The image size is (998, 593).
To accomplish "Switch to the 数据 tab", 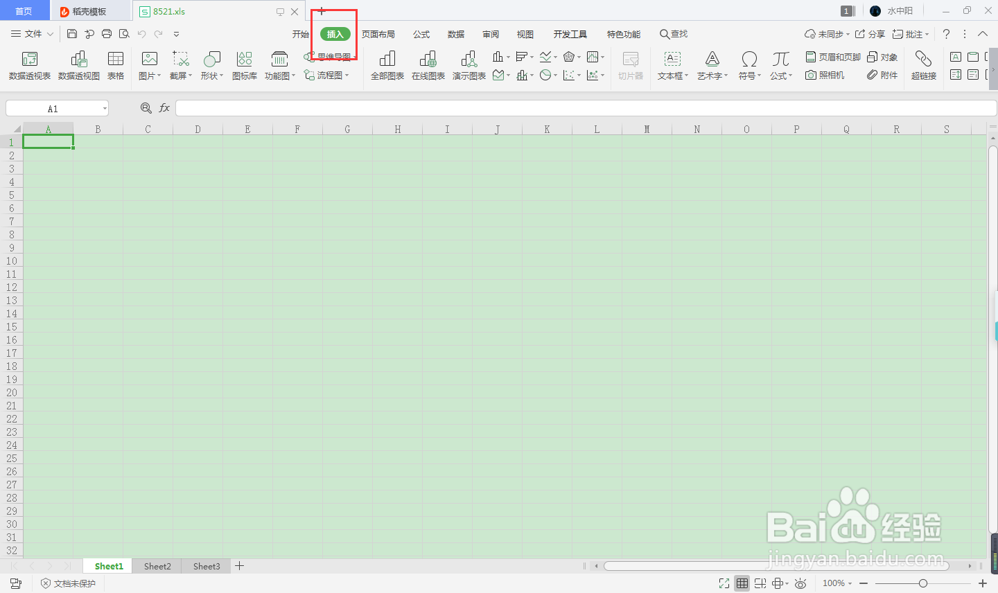I will pyautogui.click(x=456, y=34).
